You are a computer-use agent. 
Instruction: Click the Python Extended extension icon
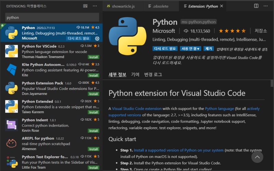tap(12, 106)
